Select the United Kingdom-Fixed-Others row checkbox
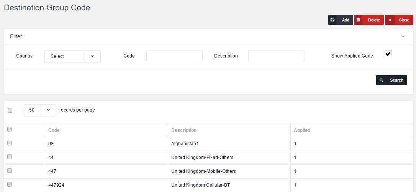The image size is (416, 192). coord(10,157)
